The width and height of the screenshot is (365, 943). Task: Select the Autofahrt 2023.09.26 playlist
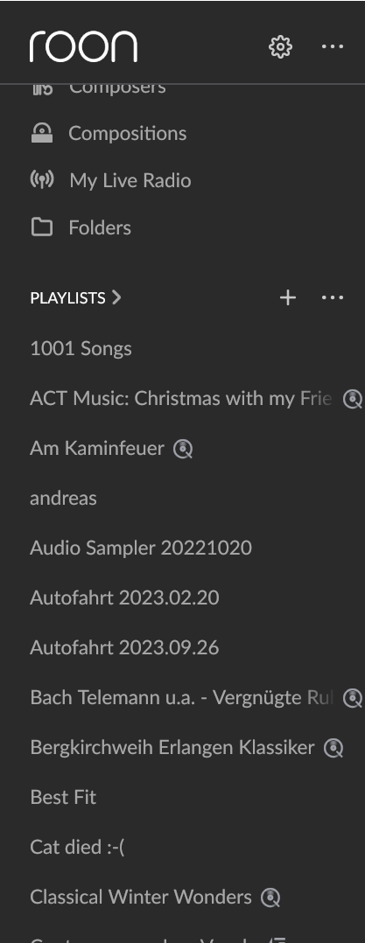124,647
